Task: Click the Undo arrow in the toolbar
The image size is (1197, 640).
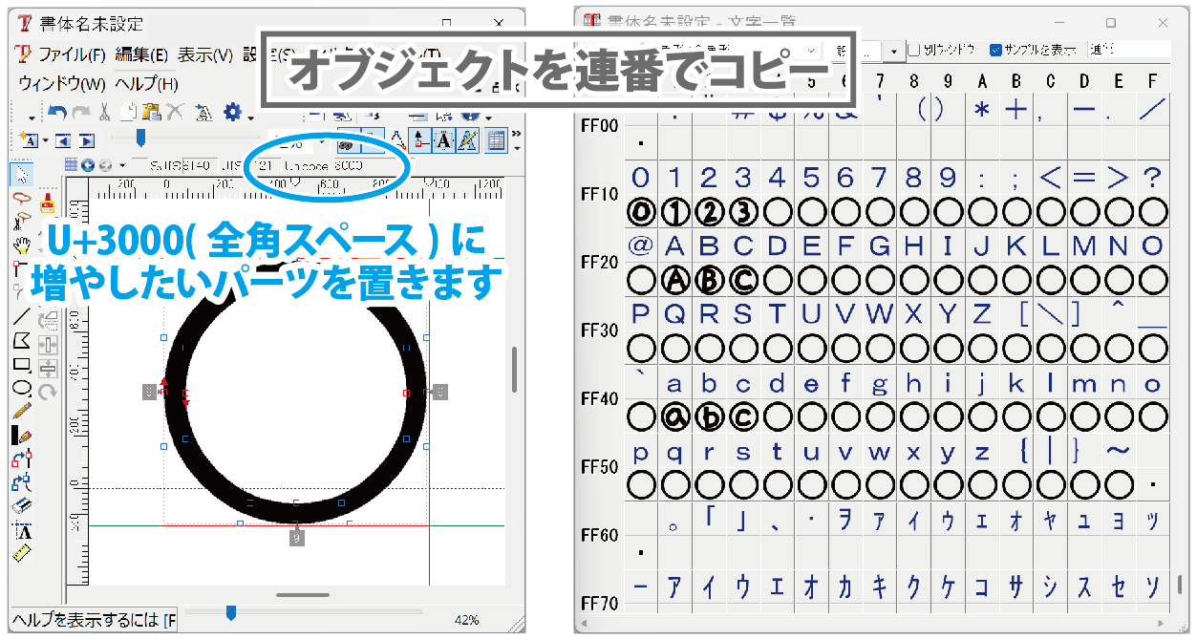Action: 58,112
